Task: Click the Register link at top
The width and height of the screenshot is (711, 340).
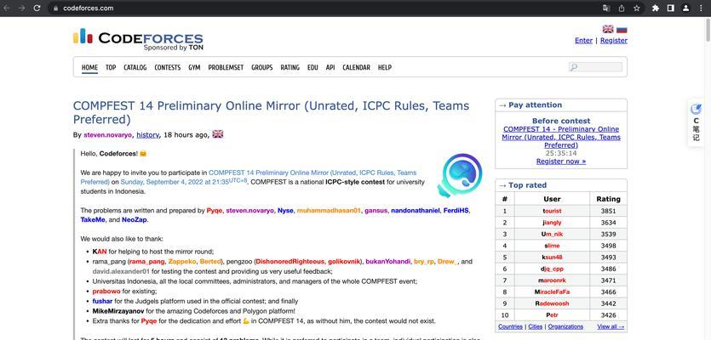Action: (614, 40)
